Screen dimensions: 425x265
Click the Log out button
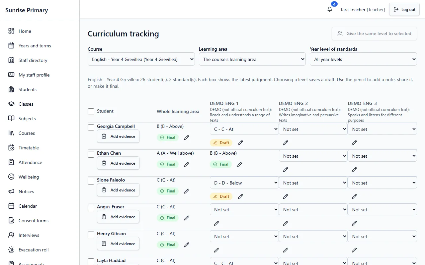[x=404, y=10]
